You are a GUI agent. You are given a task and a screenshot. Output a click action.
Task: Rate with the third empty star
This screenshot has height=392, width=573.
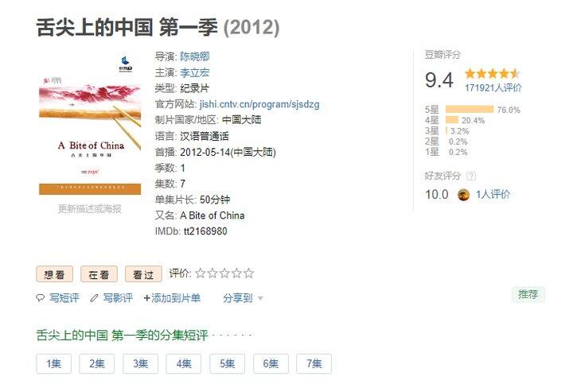[x=224, y=273]
